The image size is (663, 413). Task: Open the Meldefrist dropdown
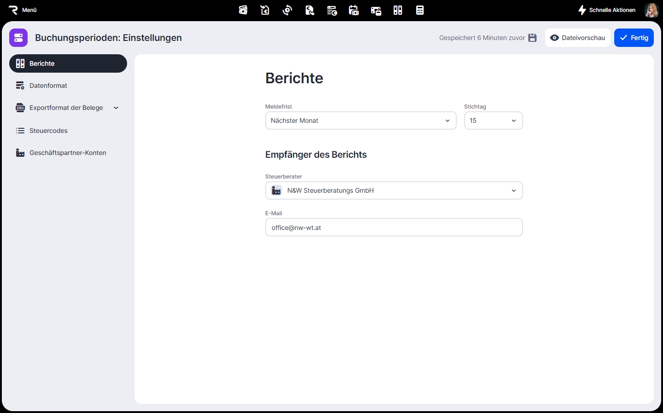tap(361, 120)
